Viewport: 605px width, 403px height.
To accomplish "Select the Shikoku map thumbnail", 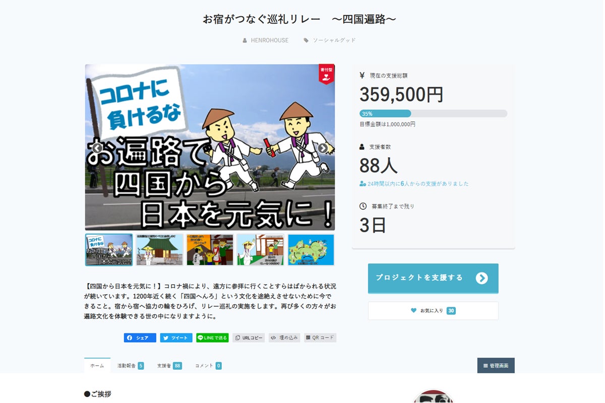I will (x=311, y=250).
